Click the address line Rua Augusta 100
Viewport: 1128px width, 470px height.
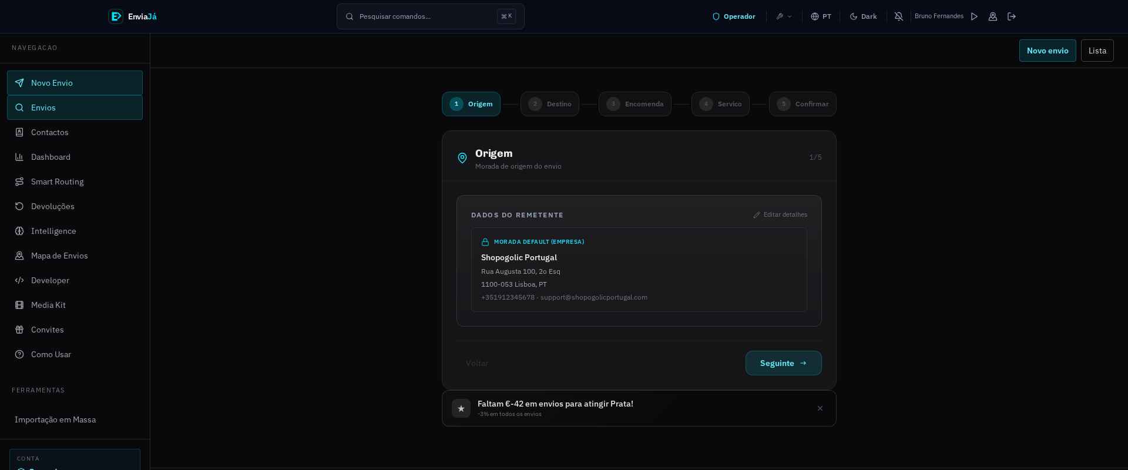(x=521, y=271)
